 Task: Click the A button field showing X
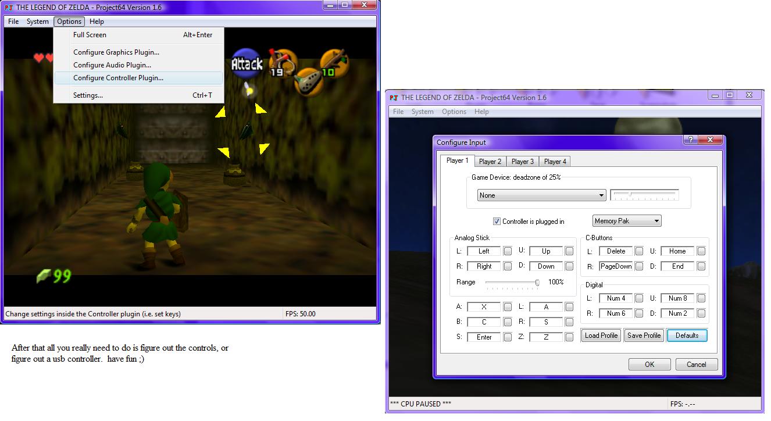[484, 307]
